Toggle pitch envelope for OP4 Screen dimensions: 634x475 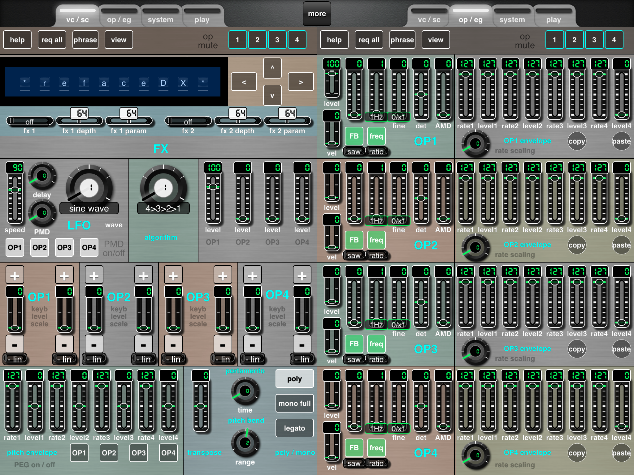(168, 453)
